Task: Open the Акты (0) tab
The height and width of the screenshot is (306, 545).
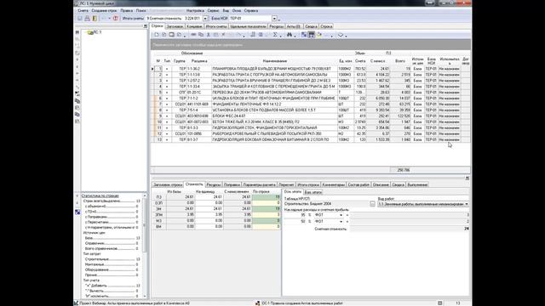Action: pyautogui.click(x=294, y=26)
